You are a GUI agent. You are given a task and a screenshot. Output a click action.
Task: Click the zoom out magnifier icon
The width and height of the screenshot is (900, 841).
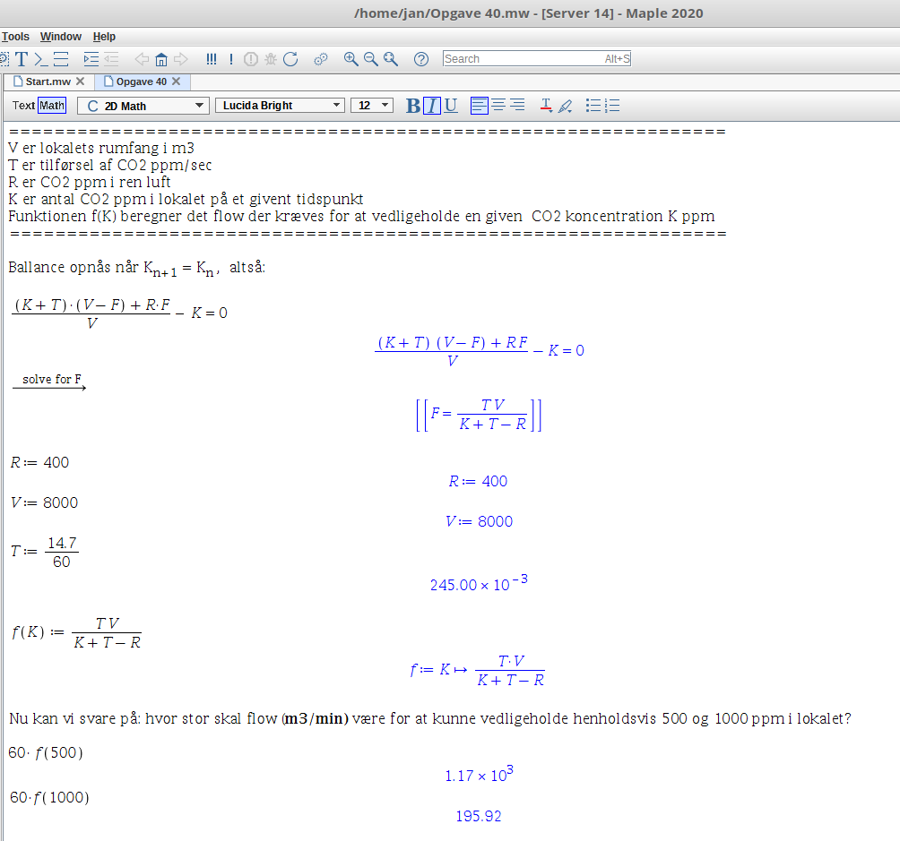pos(371,59)
